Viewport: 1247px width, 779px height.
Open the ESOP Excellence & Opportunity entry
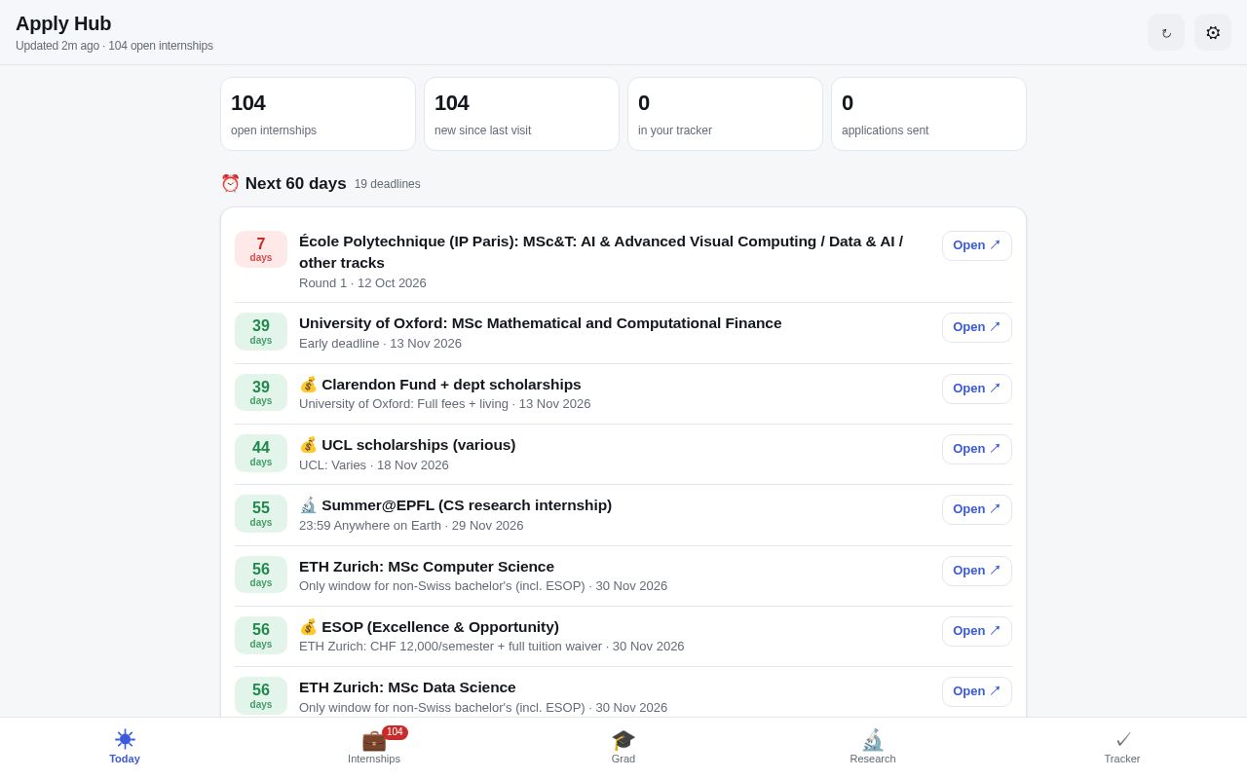pyautogui.click(x=976, y=631)
